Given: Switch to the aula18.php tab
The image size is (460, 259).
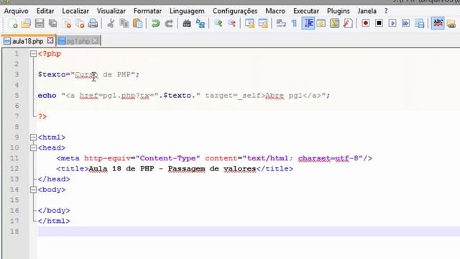Looking at the screenshot, I should pyautogui.click(x=27, y=41).
